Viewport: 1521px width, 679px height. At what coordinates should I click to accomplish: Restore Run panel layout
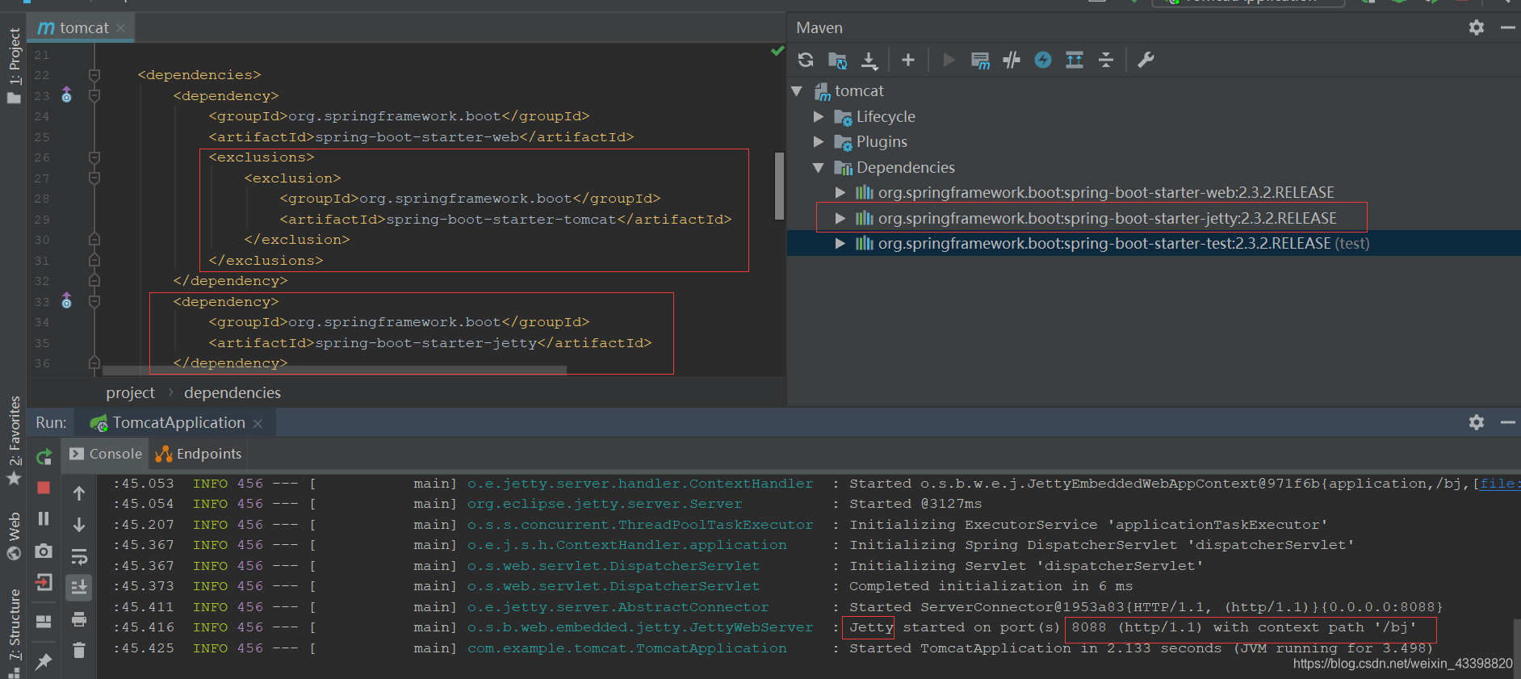(x=44, y=621)
